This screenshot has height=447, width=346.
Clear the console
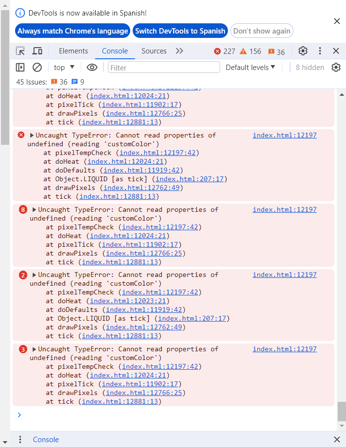pyautogui.click(x=37, y=67)
